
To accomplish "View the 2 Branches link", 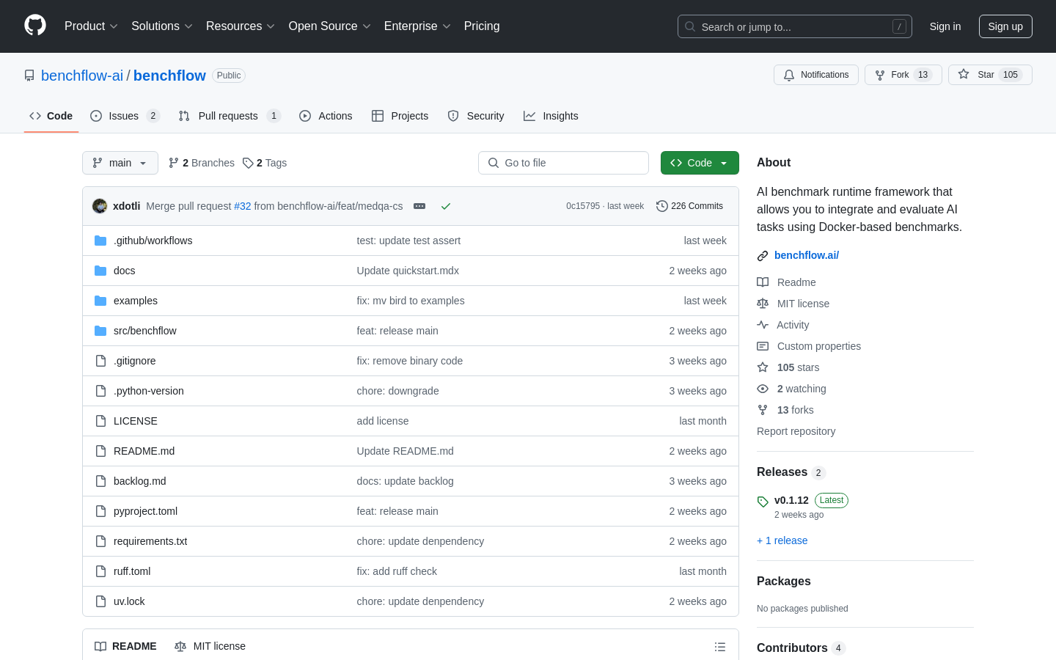I will 202,163.
